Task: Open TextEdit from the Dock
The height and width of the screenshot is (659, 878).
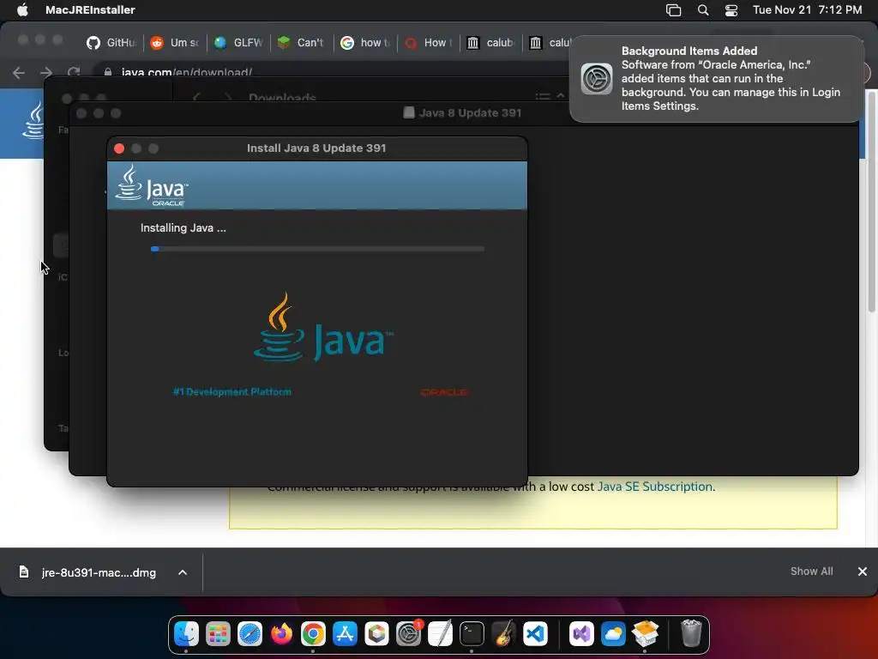Action: tap(440, 634)
